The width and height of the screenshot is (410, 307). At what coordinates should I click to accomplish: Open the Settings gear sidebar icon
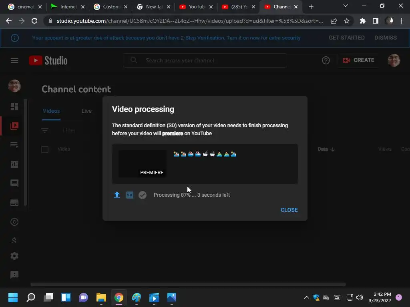pyautogui.click(x=14, y=256)
